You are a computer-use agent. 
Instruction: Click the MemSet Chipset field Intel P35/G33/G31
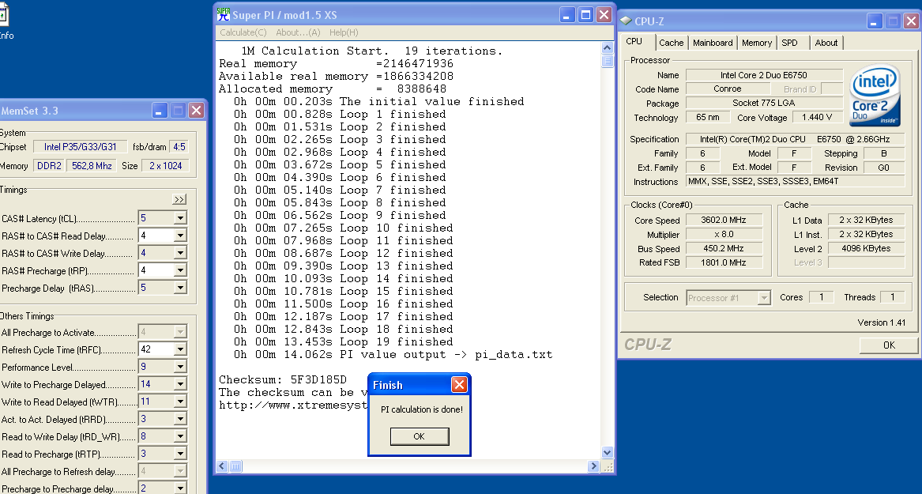click(80, 146)
